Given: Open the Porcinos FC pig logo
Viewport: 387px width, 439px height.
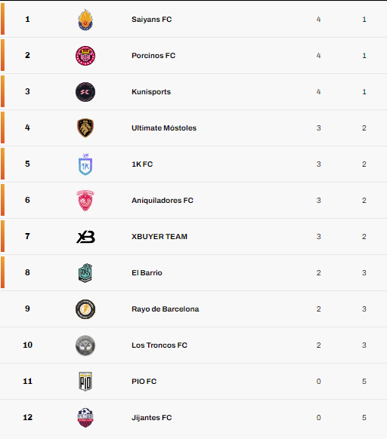Looking at the screenshot, I should 85,56.
